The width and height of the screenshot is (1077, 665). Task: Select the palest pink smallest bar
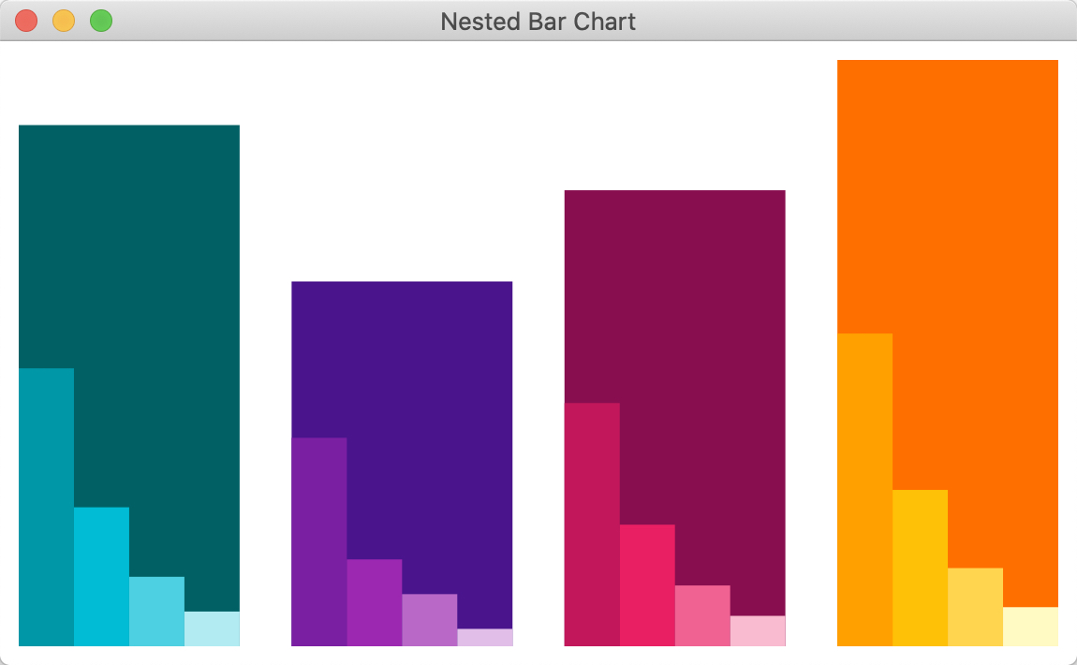coord(758,630)
